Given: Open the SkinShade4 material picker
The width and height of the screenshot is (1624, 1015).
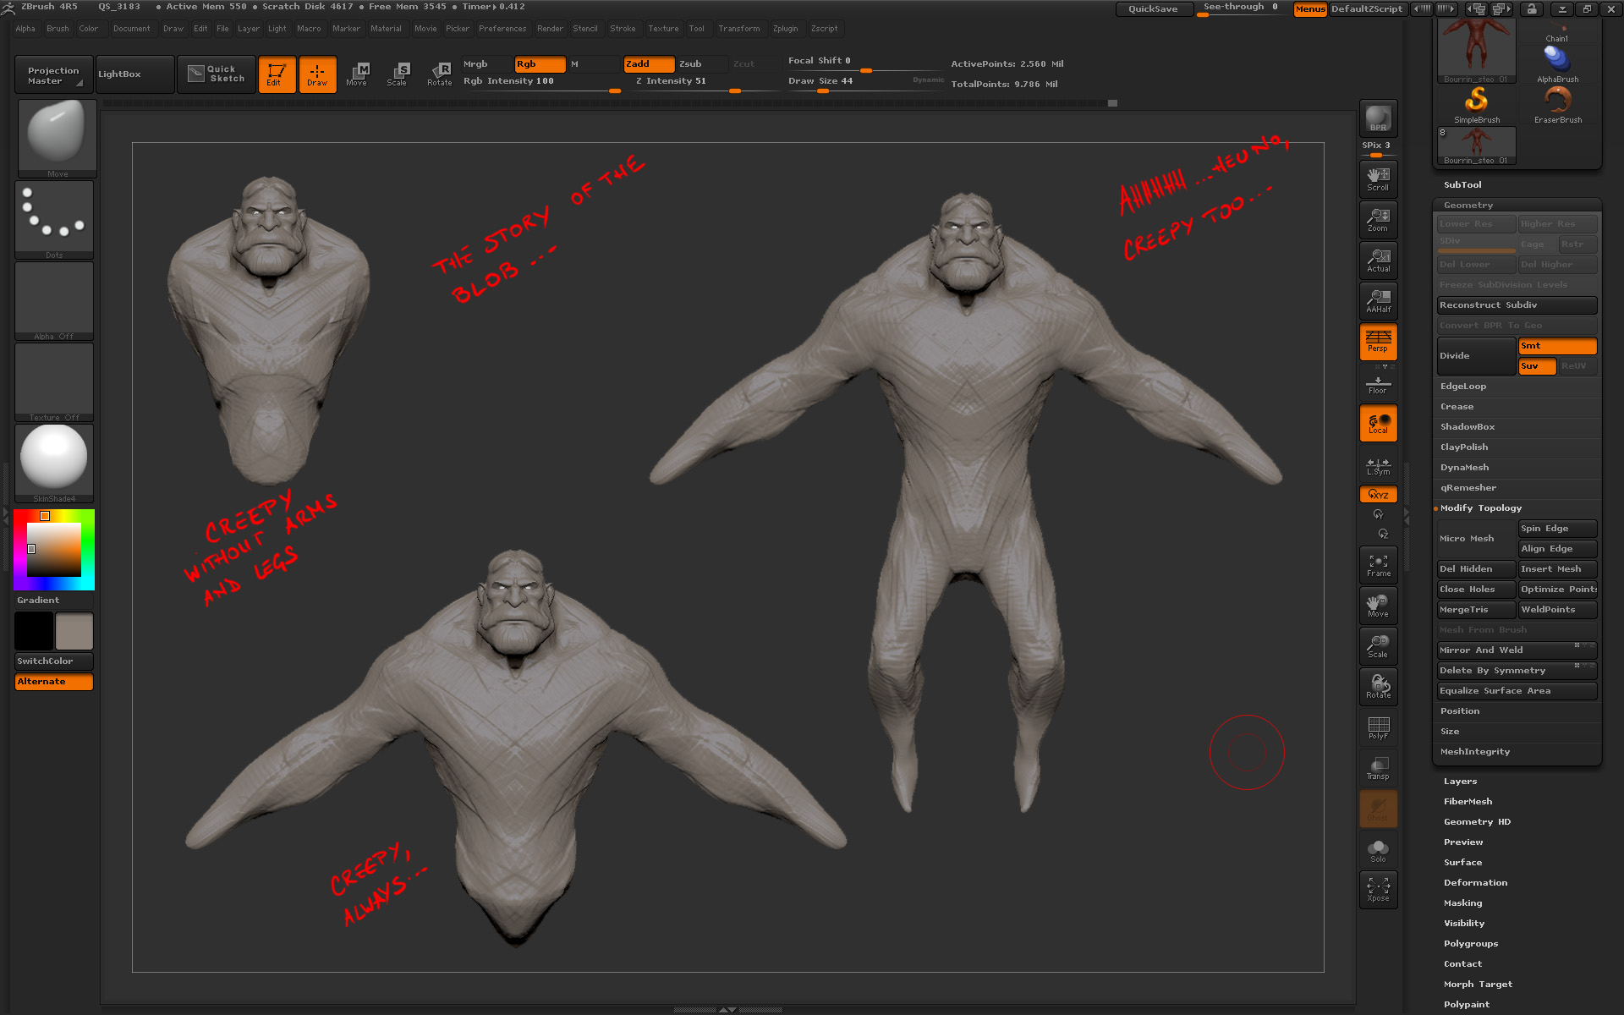Looking at the screenshot, I should [54, 464].
